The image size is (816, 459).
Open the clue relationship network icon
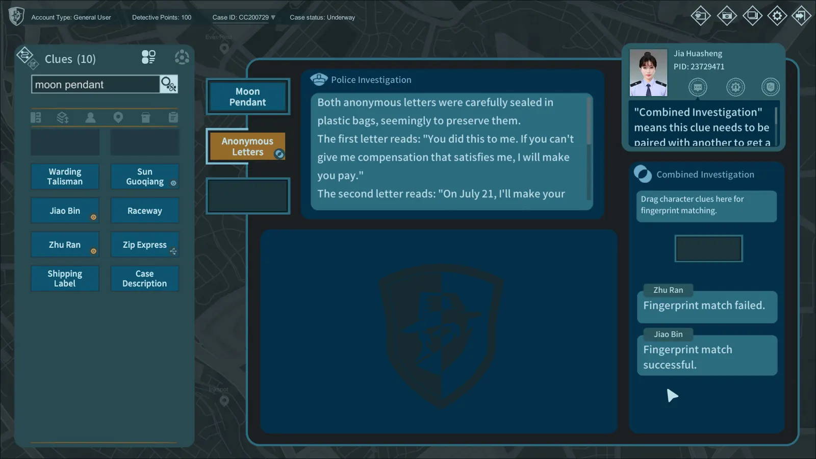[182, 57]
